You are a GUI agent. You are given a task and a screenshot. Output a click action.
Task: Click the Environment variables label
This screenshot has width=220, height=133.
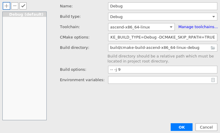point(82,80)
